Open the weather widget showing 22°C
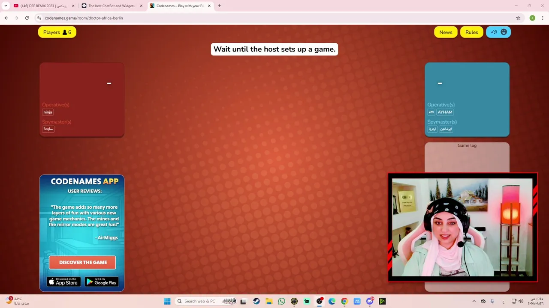The image size is (549, 308). tap(18, 301)
